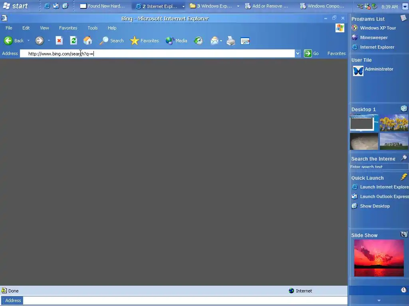The height and width of the screenshot is (306, 409).
Task: Select the current desktop thumbnail
Action: tap(364, 123)
